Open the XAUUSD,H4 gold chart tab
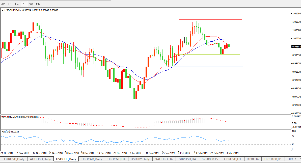The height and width of the screenshot is (163, 301). (x=164, y=159)
